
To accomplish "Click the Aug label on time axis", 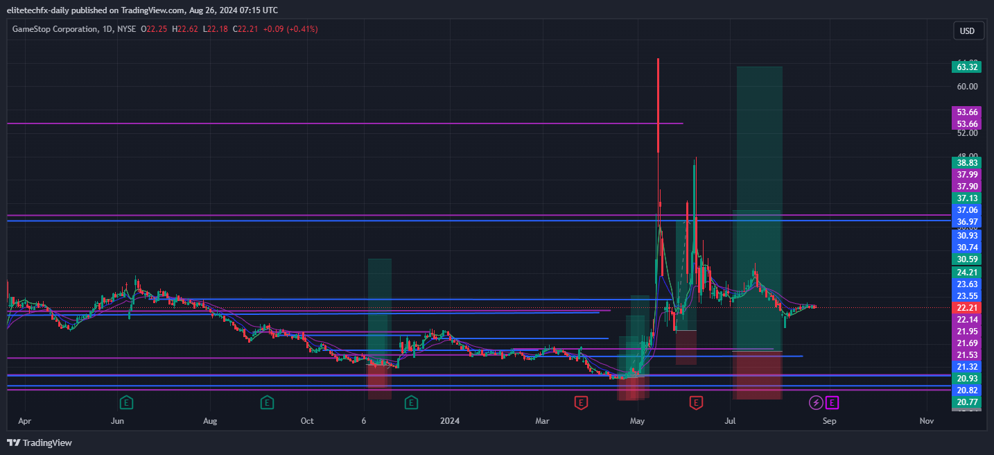I will tap(211, 421).
